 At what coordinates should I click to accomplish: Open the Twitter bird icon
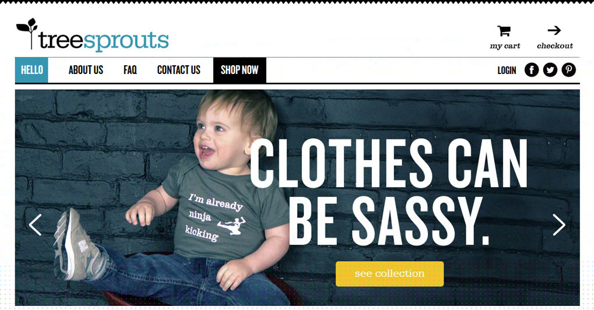[550, 70]
